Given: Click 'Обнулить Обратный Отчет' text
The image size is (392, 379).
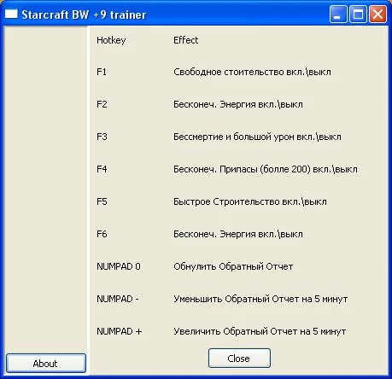Looking at the screenshot, I should (x=233, y=266).
